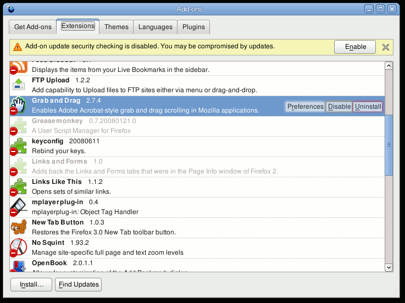Select the New Tab Button row
The image size is (405, 303).
coord(197,228)
